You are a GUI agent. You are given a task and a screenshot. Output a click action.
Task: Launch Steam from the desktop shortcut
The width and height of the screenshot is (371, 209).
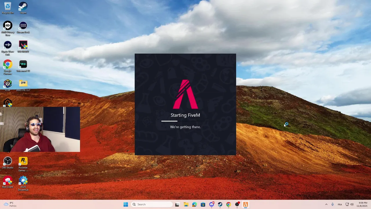(x=23, y=8)
